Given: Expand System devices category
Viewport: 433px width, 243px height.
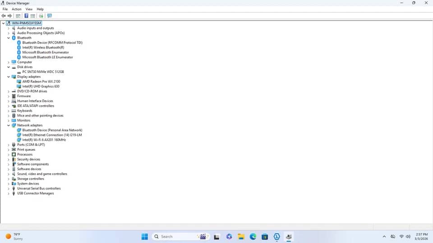Looking at the screenshot, I should click(x=9, y=184).
